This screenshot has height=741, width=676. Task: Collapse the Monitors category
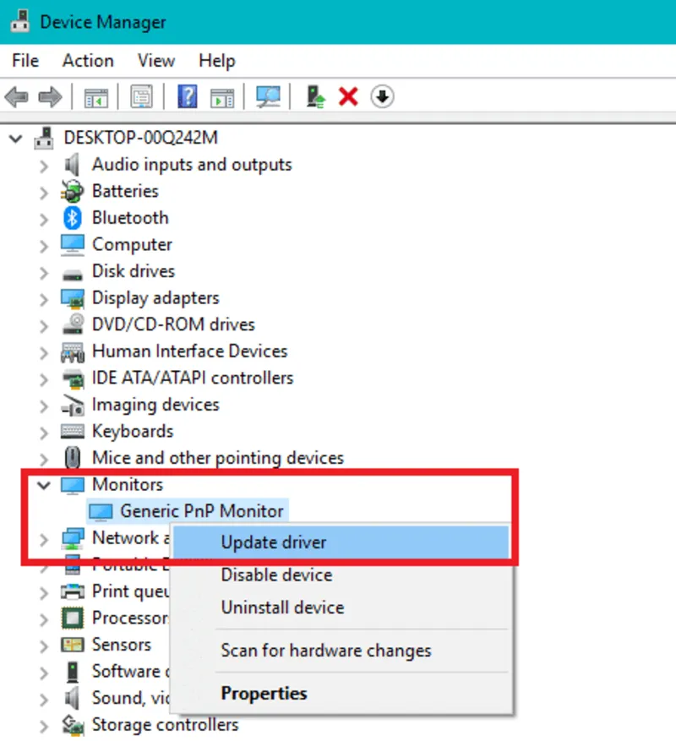pyautogui.click(x=43, y=485)
